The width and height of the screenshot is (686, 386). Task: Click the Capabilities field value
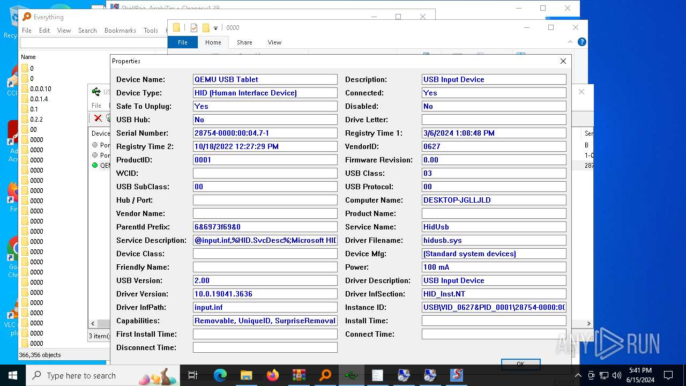[x=265, y=321]
